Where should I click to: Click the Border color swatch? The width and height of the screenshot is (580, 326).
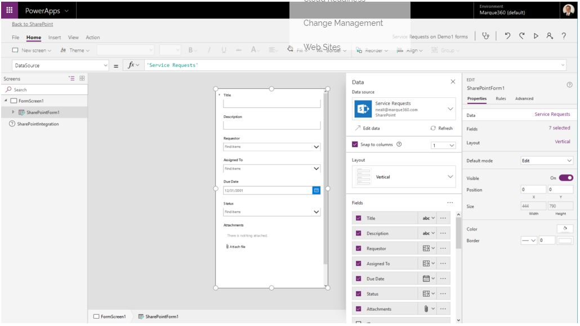pyautogui.click(x=565, y=241)
